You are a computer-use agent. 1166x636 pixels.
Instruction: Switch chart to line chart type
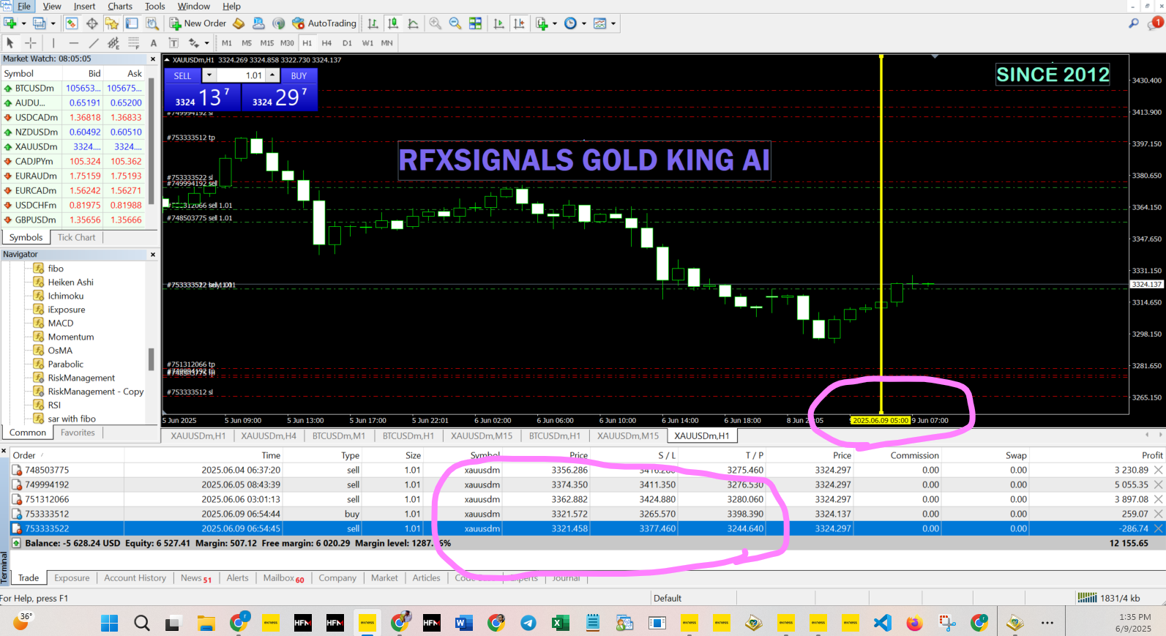(x=413, y=23)
